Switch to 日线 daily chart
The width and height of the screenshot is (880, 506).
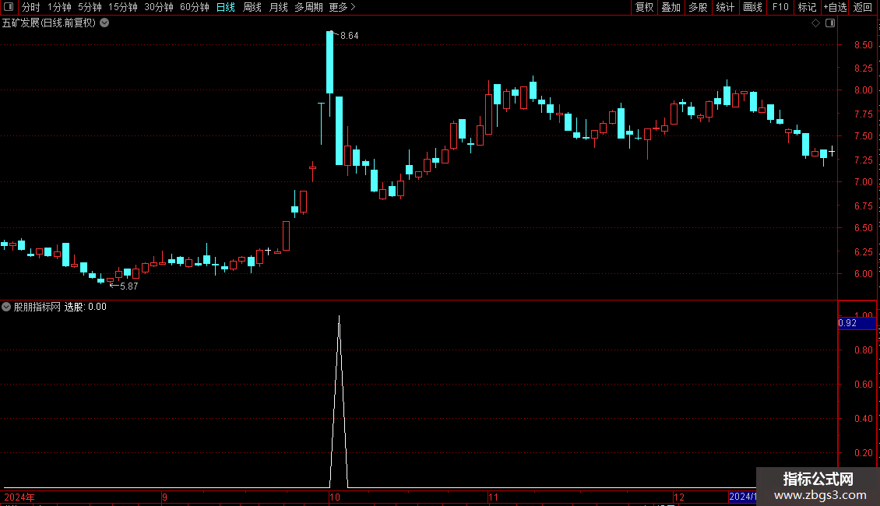226,7
